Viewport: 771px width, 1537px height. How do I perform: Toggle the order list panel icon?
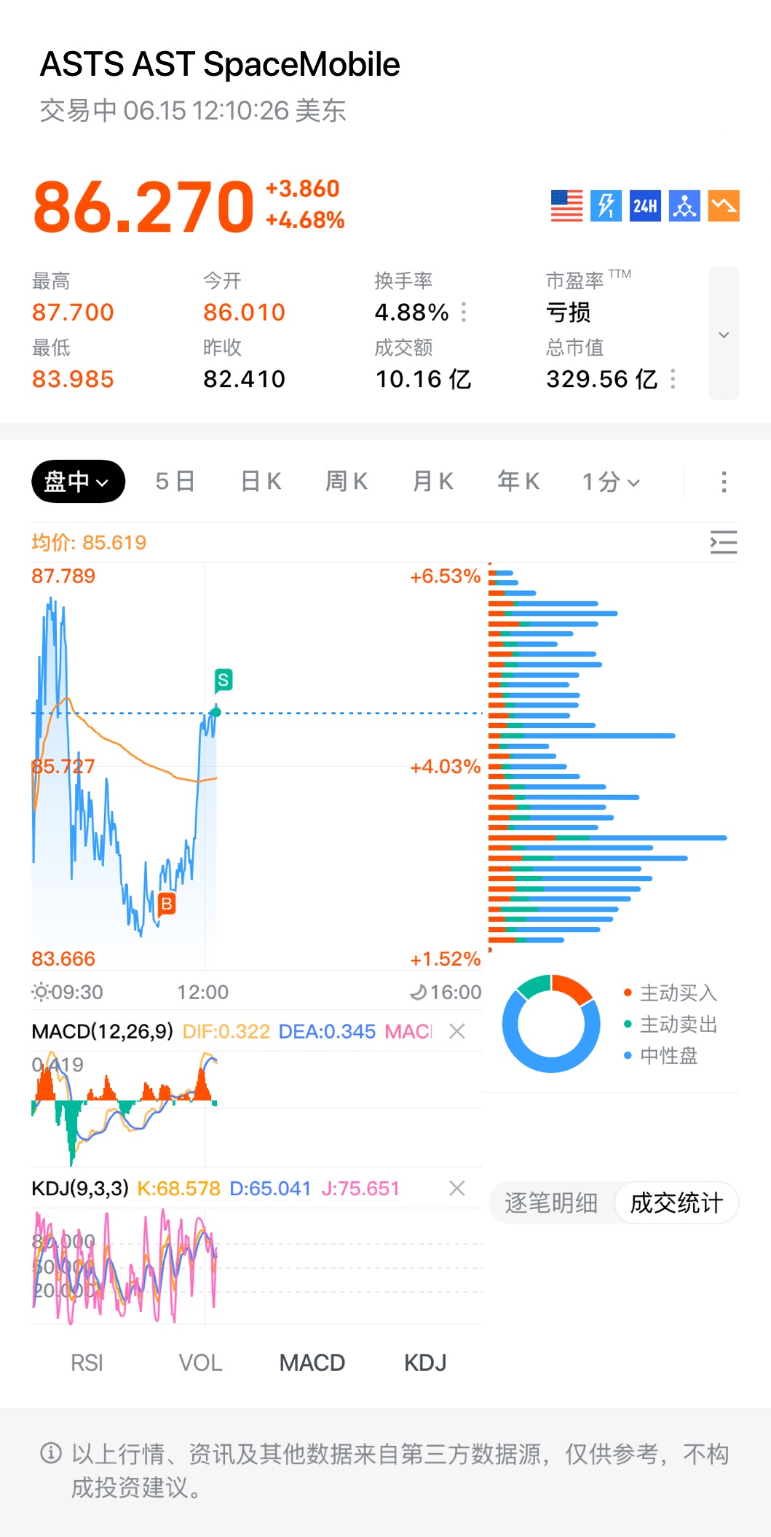[x=724, y=542]
